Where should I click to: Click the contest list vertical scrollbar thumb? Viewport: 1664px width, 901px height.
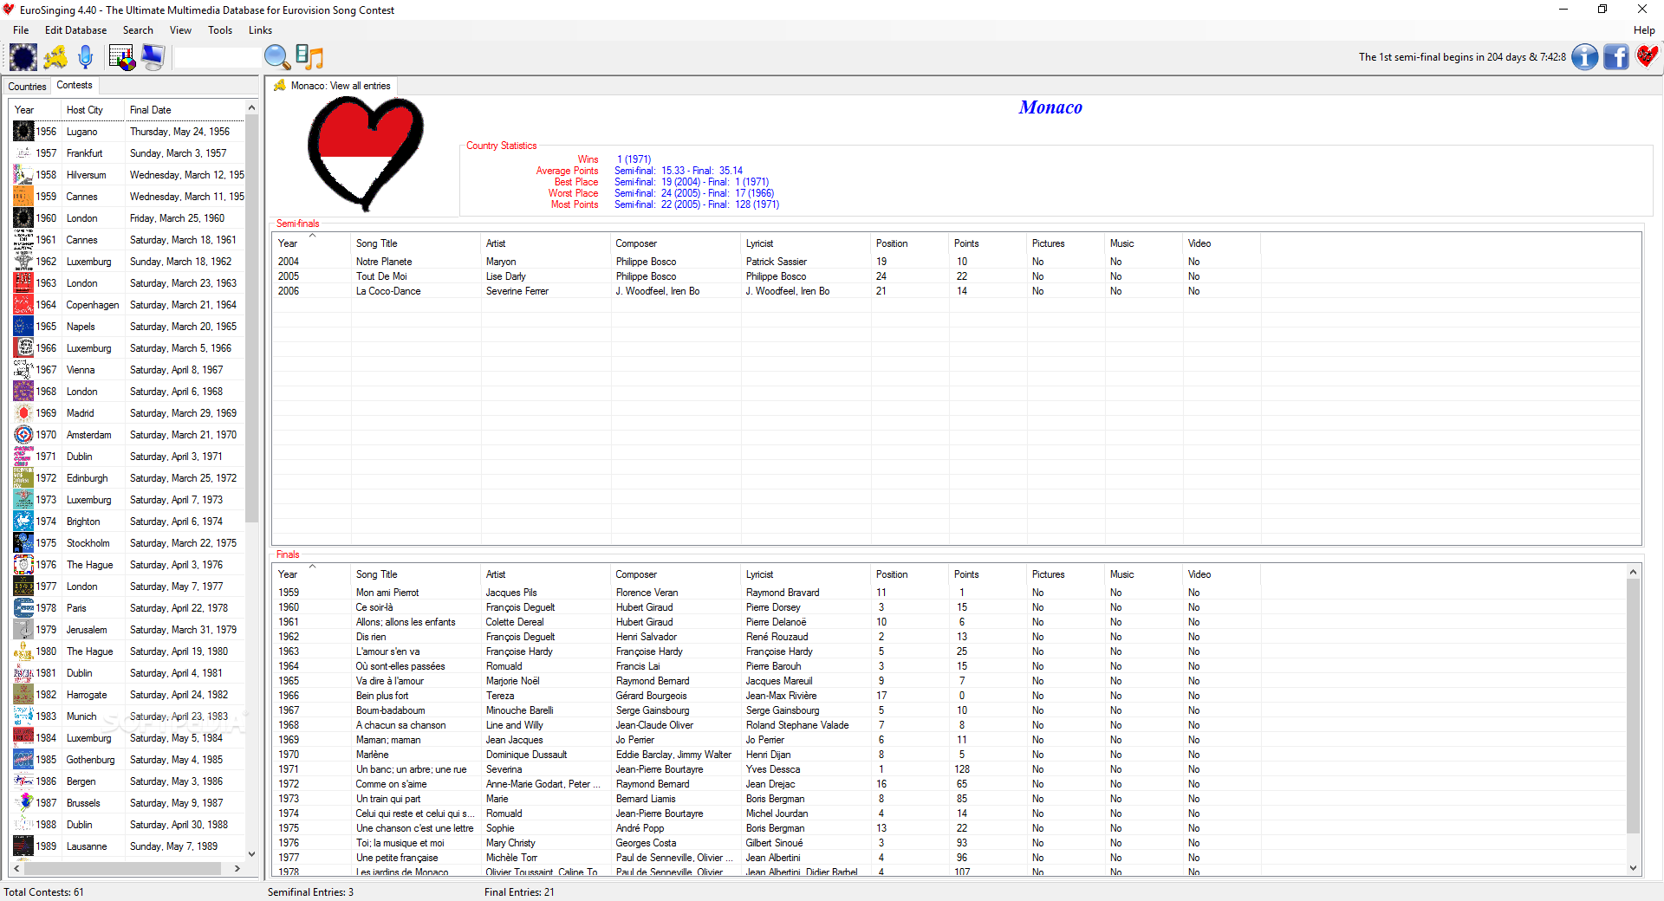[252, 319]
